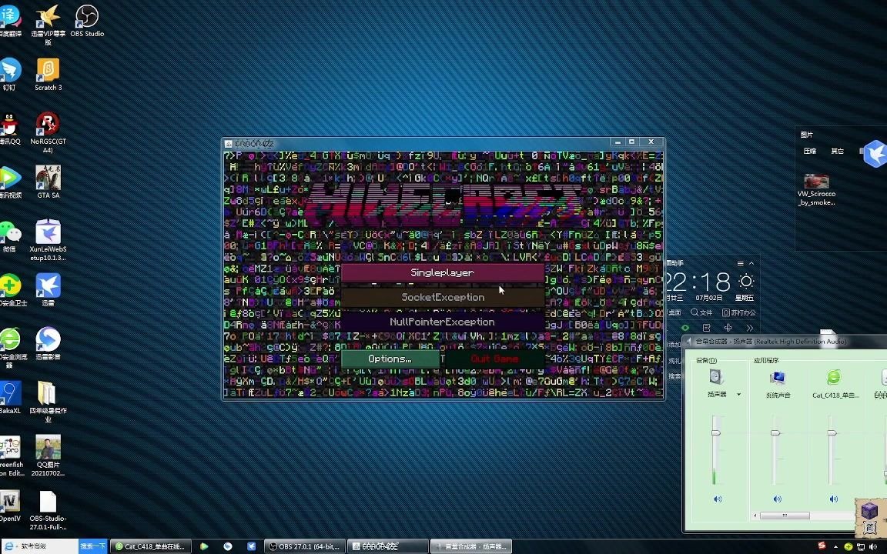Open the 四年级暑假作业 folder
This screenshot has height=554, width=887.
point(48,402)
